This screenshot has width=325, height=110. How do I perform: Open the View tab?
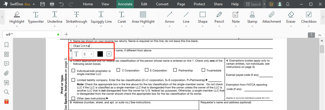point(105,4)
